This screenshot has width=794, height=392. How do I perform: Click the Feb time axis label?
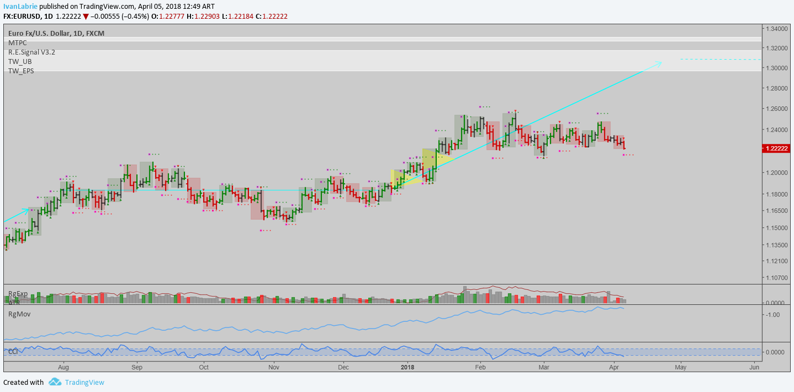[x=480, y=367]
